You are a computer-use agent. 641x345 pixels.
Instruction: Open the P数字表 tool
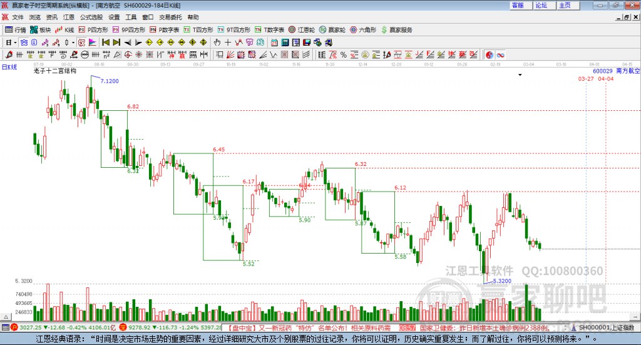(165, 30)
